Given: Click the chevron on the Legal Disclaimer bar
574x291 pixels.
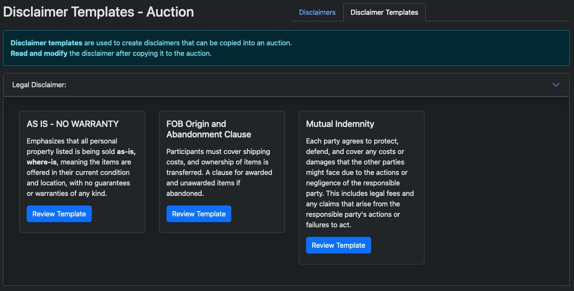Looking at the screenshot, I should pyautogui.click(x=556, y=84).
